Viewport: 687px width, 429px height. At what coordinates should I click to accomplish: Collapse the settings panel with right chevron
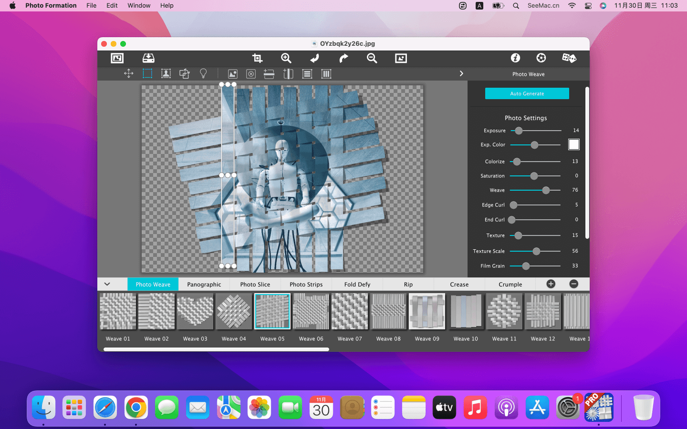click(461, 73)
